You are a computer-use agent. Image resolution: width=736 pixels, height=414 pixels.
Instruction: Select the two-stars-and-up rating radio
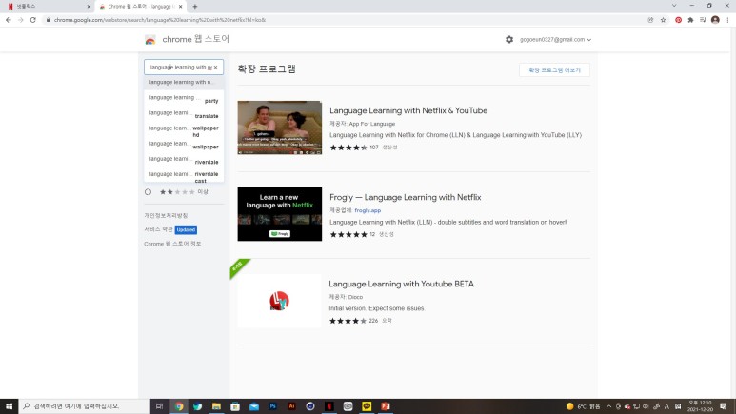tap(148, 192)
